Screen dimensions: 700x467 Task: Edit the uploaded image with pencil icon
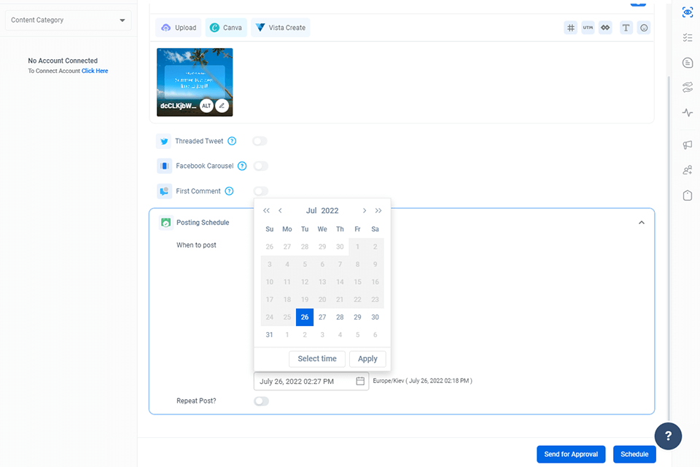tap(222, 106)
